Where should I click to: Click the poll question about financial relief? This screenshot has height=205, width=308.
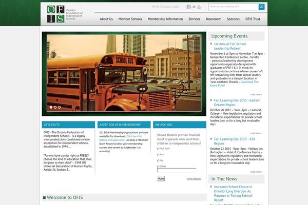click(x=179, y=139)
